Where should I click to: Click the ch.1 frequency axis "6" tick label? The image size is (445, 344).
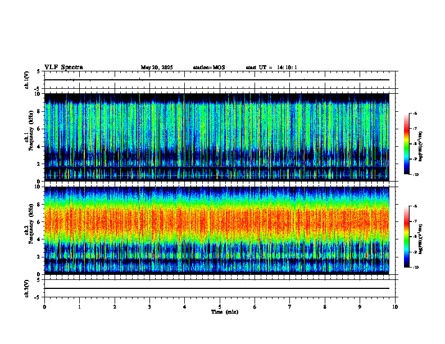click(39, 129)
